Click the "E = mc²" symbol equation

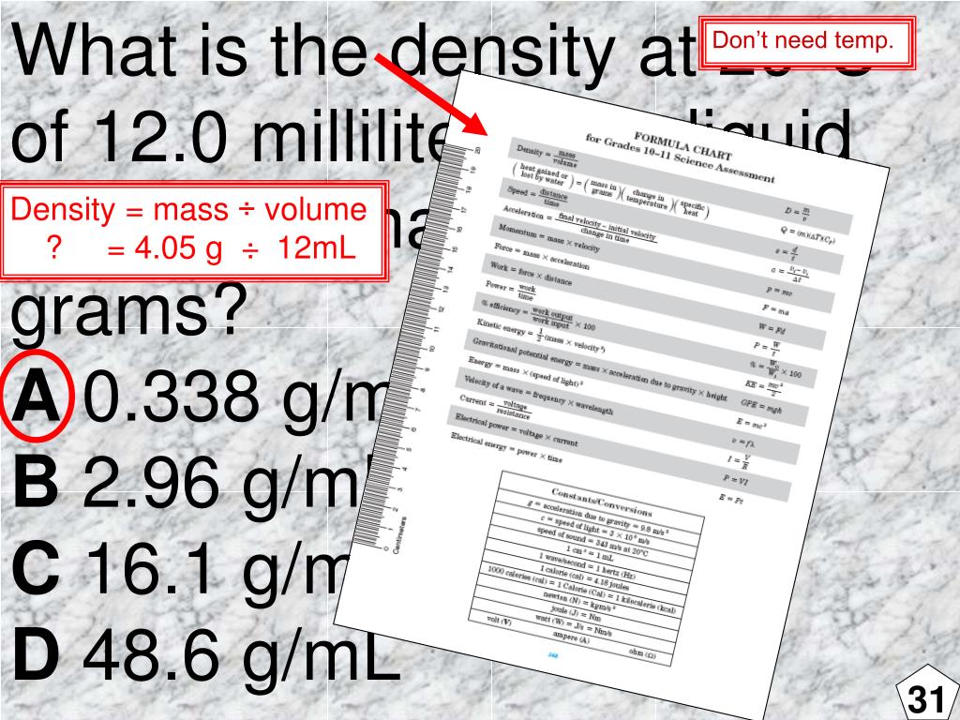pyautogui.click(x=751, y=423)
